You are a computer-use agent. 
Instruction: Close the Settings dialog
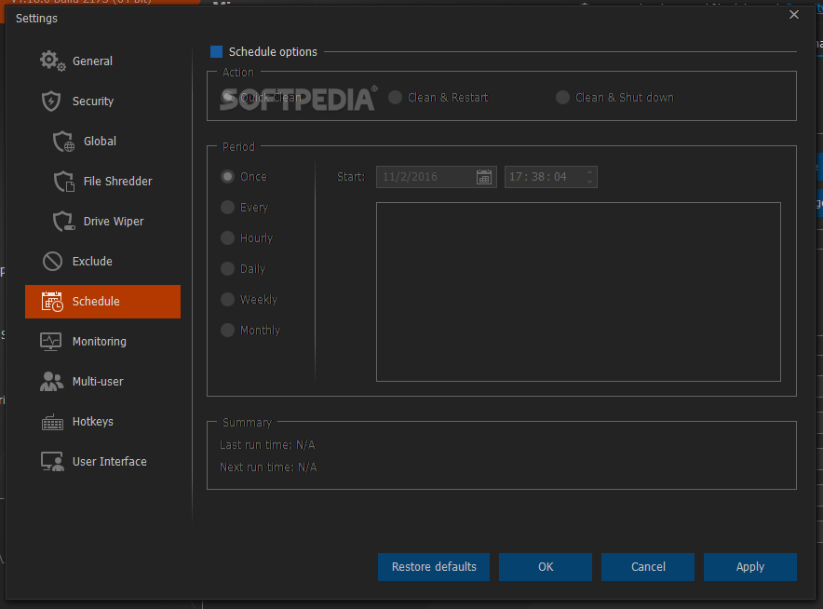pos(794,15)
